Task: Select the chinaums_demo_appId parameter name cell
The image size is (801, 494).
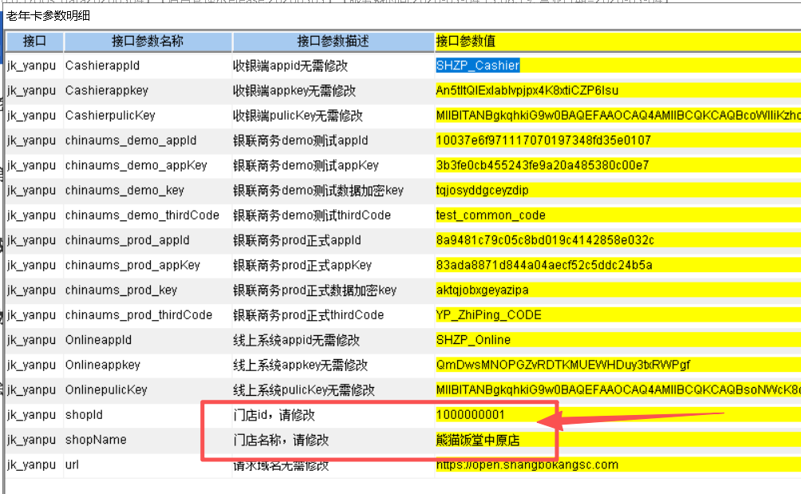Action: coord(130,140)
